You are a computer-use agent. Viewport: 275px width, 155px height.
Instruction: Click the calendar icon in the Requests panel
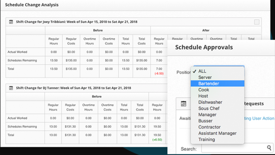[183, 103]
